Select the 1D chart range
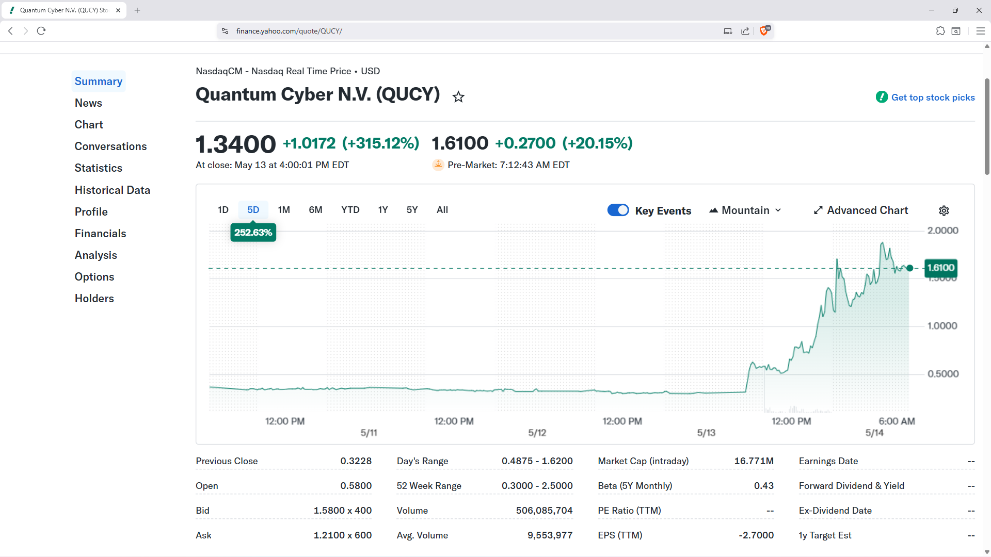The image size is (991, 557). point(223,210)
